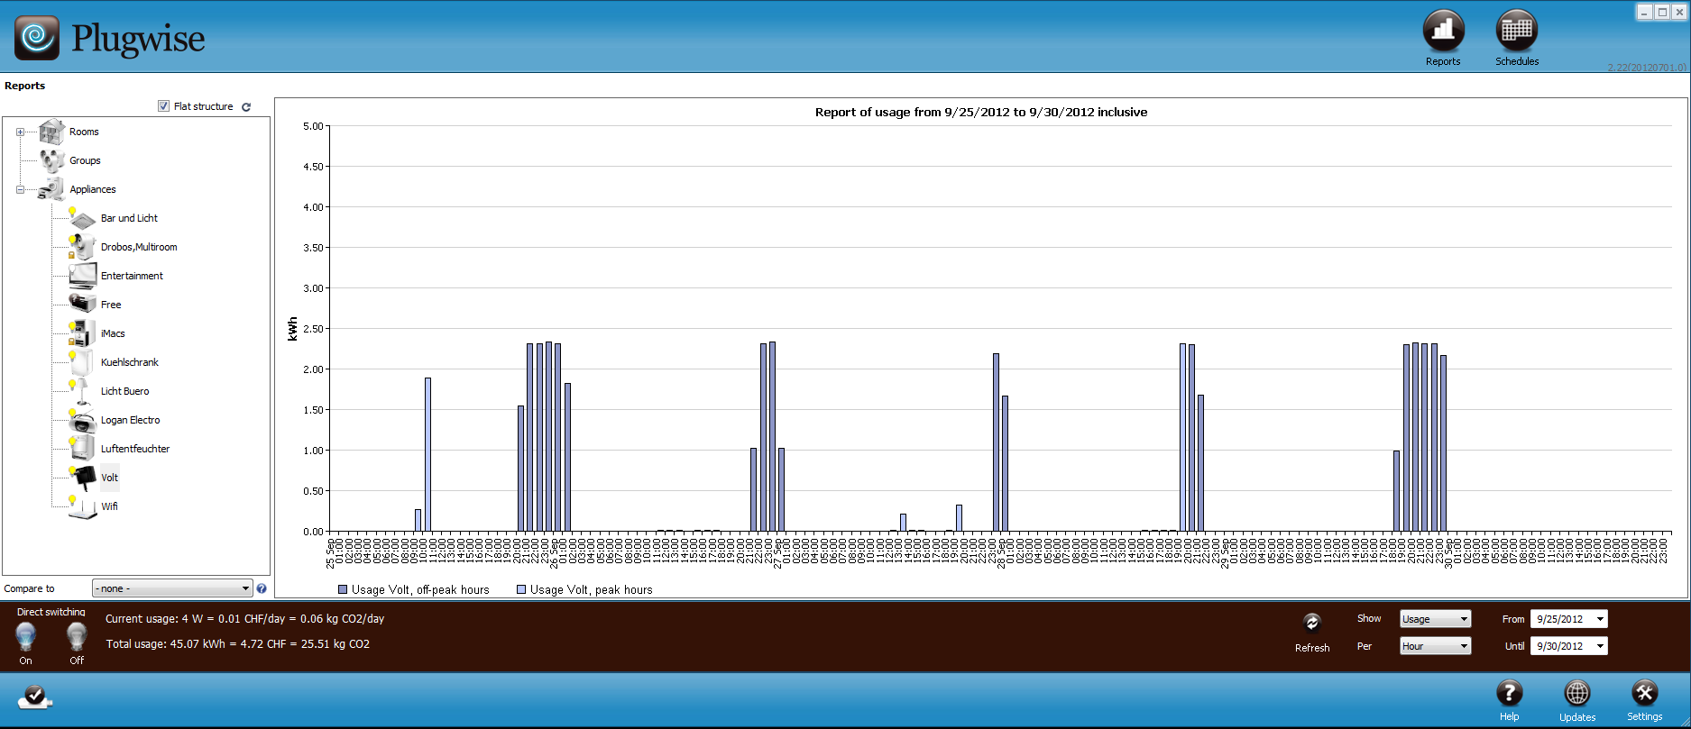Click the refresh icon beside Flat structure

tap(246, 106)
